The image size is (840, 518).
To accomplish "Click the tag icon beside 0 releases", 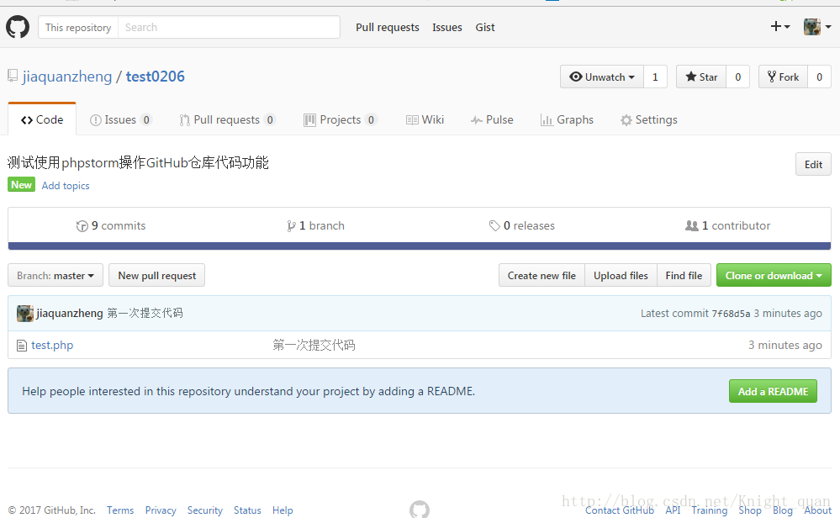I will click(x=494, y=226).
